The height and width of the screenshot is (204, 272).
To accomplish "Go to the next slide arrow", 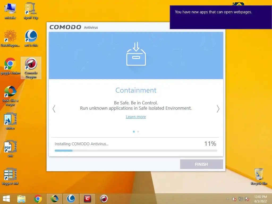I will pyautogui.click(x=218, y=109).
